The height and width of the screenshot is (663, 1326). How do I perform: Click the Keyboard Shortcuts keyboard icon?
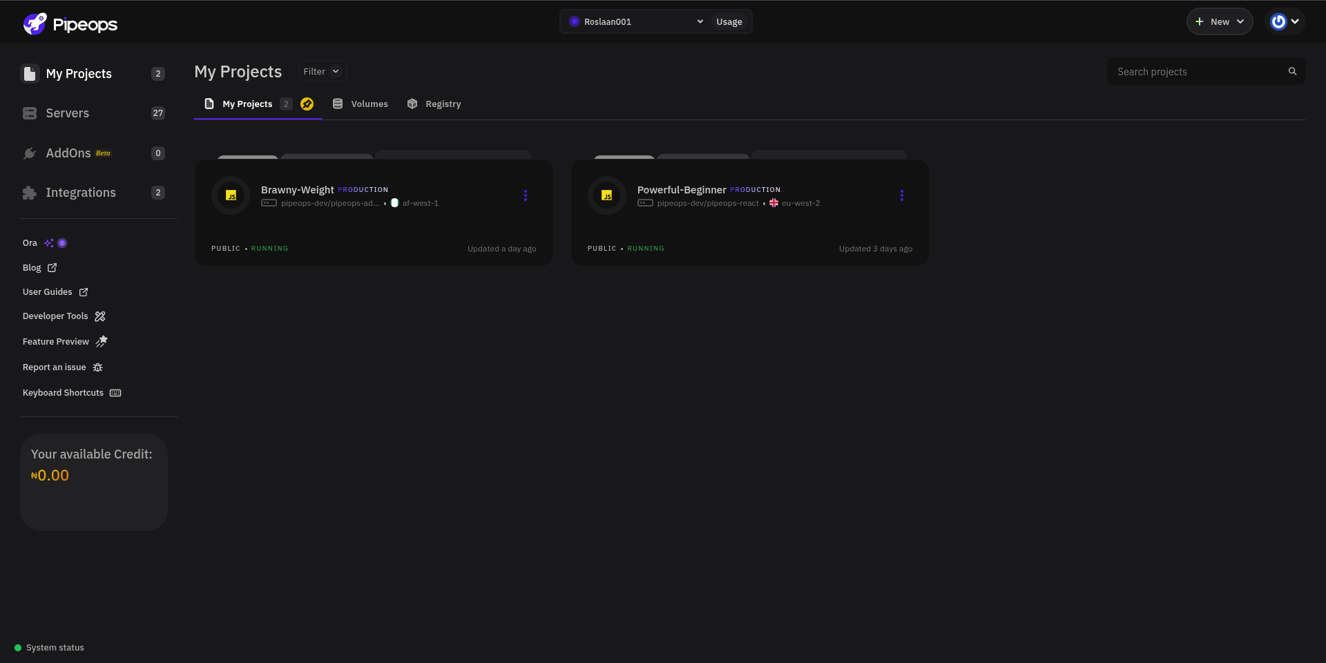pyautogui.click(x=115, y=393)
